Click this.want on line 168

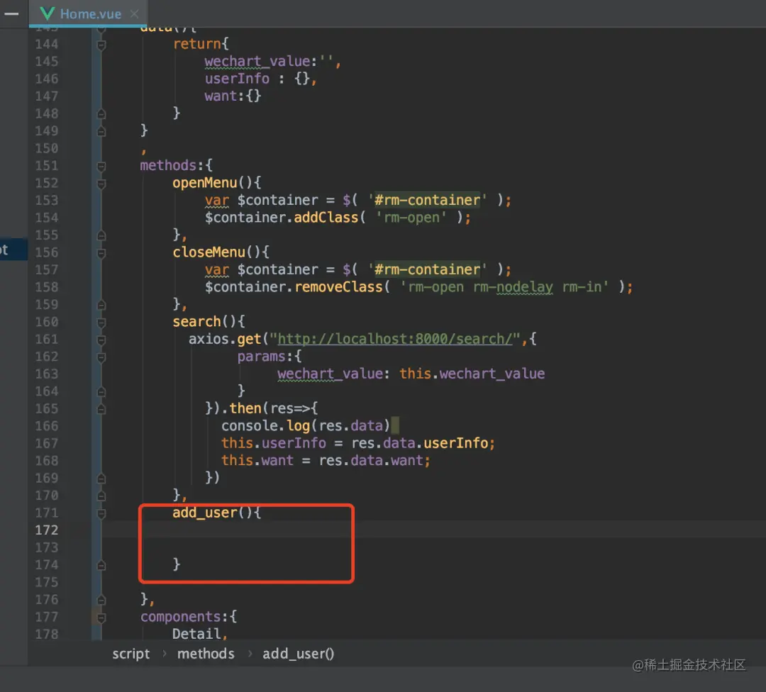point(257,460)
